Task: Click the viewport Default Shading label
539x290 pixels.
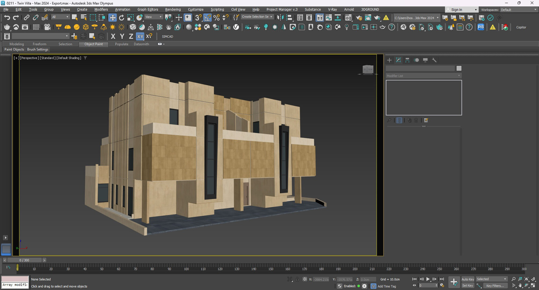Action: [x=69, y=58]
